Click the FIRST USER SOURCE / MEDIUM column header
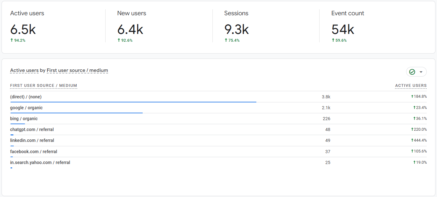 point(44,86)
